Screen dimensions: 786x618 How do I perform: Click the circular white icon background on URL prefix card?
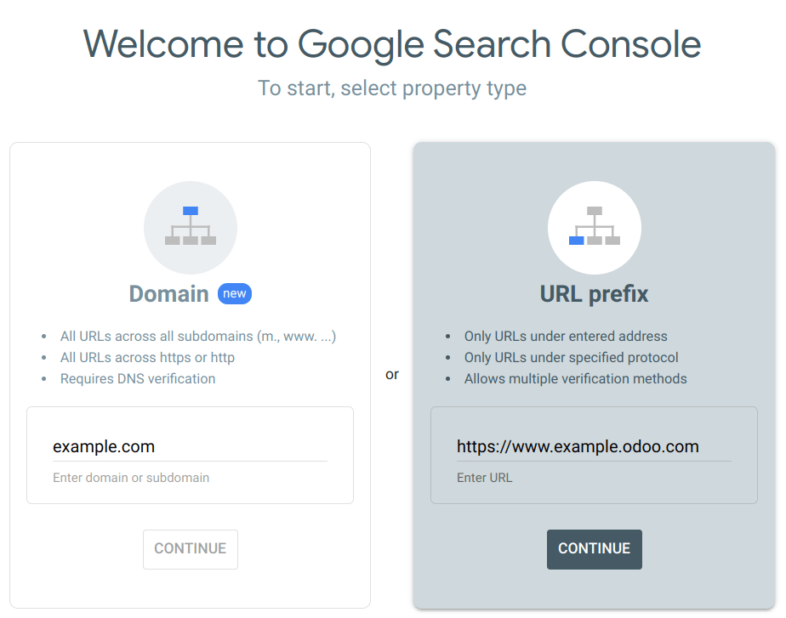tap(595, 227)
